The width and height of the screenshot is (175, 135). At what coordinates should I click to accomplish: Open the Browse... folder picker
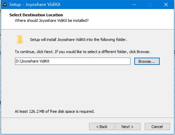click(147, 61)
